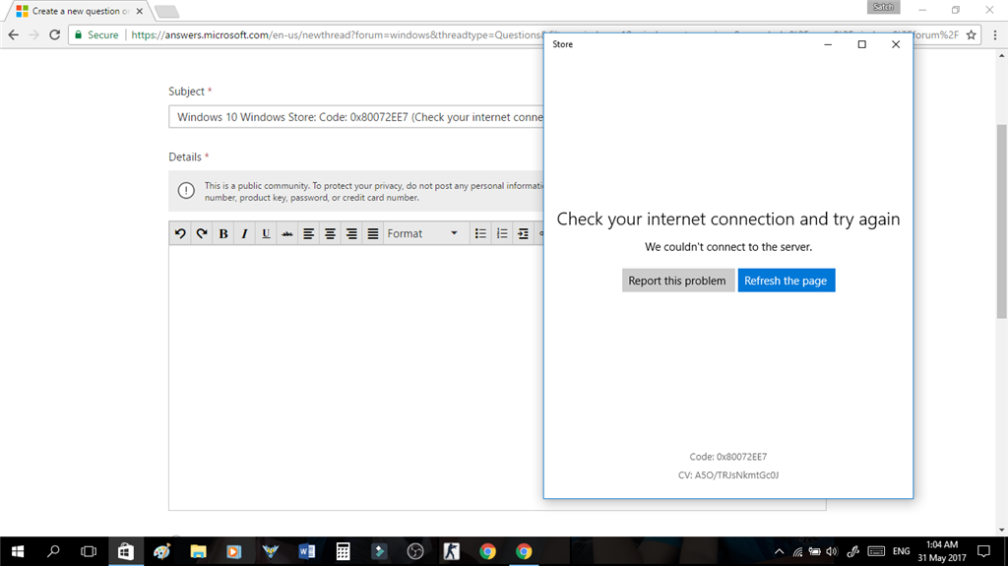
Task: Click the indent icon in editor toolbar
Action: [x=524, y=233]
